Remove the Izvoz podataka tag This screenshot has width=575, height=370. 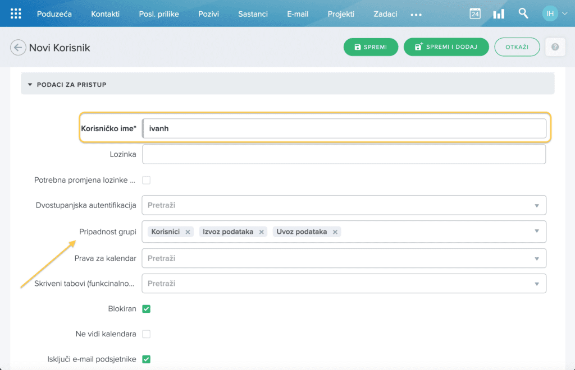click(x=262, y=231)
